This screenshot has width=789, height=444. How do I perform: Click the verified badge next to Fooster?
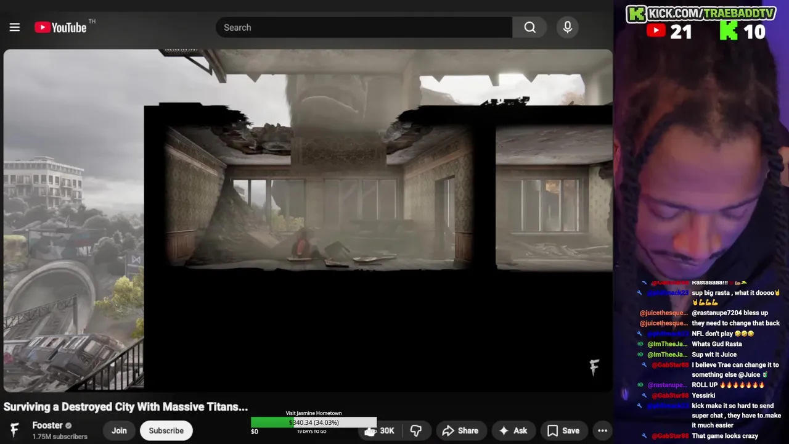(68, 425)
